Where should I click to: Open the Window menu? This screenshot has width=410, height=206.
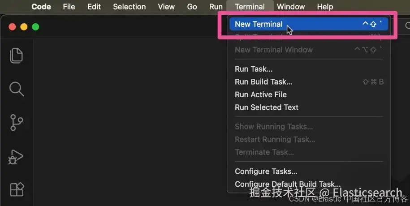click(291, 7)
